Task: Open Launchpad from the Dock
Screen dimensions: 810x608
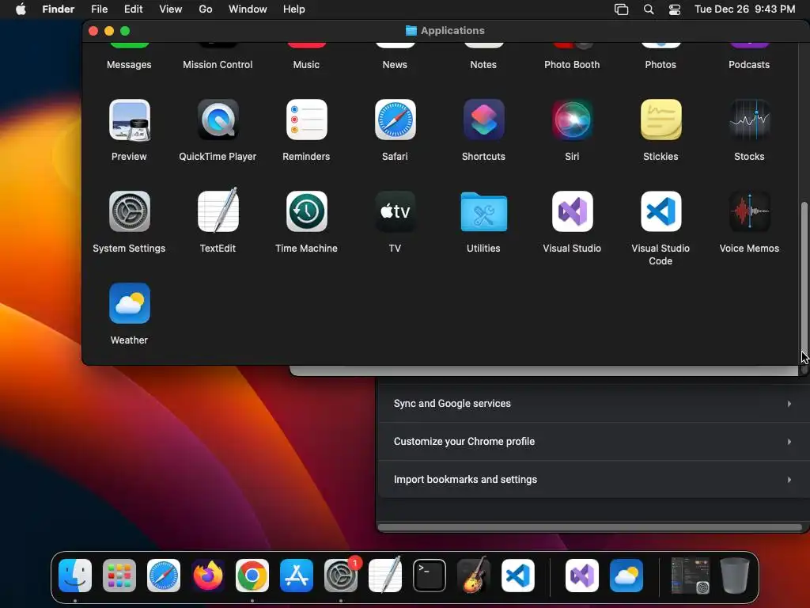Action: click(x=119, y=576)
